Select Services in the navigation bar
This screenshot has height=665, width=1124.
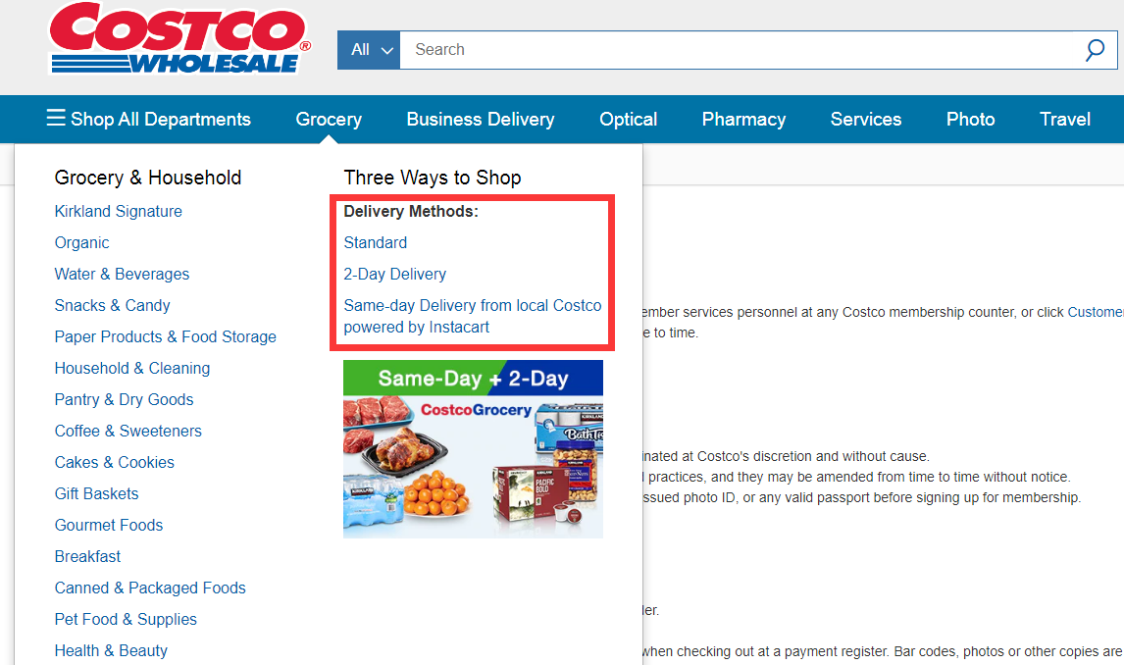(866, 119)
